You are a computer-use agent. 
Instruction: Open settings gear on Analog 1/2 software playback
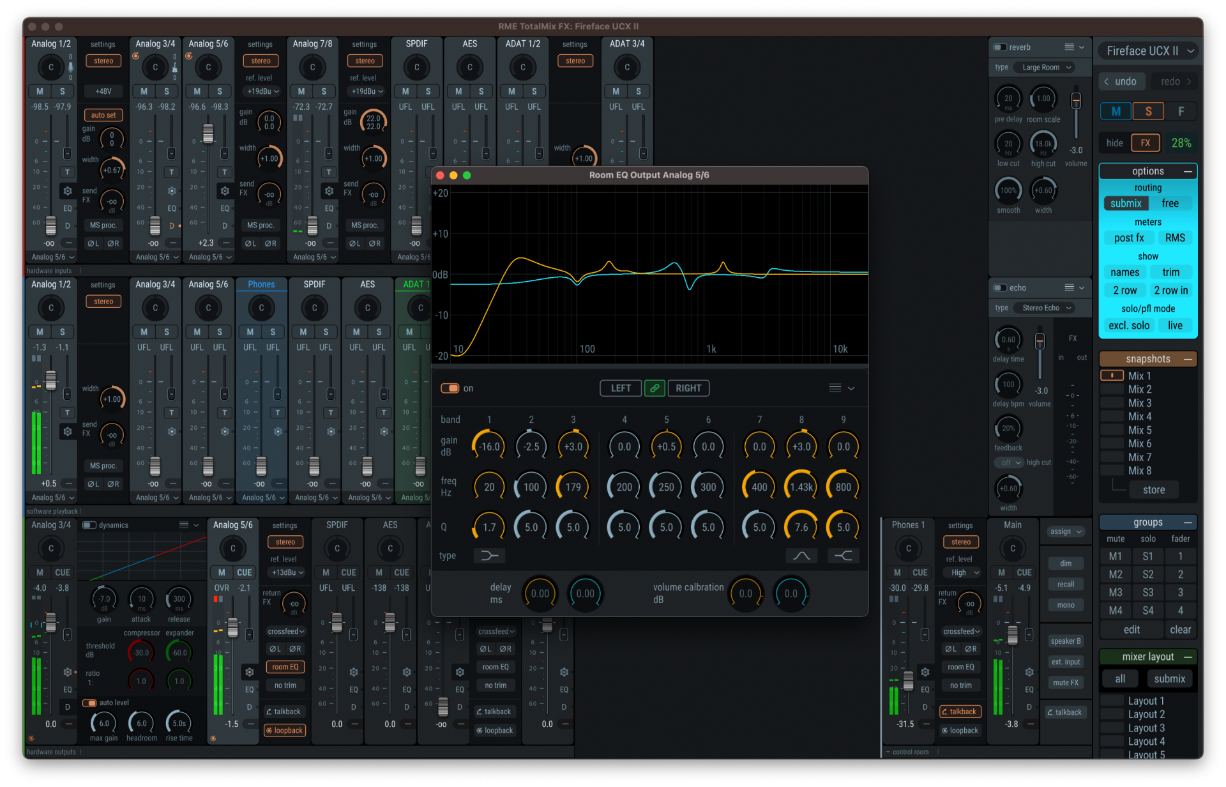pos(68,431)
